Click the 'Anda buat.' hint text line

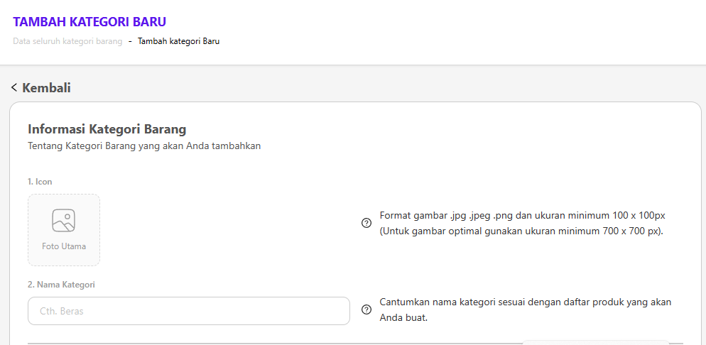(403, 318)
